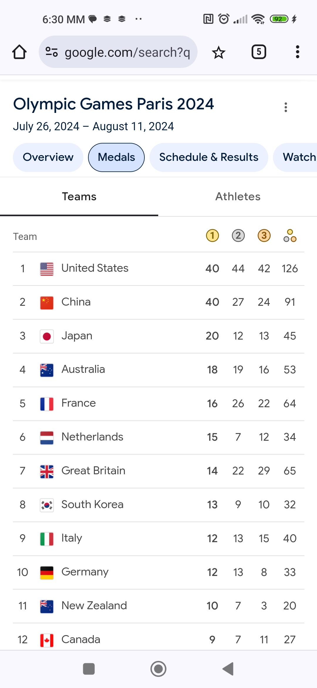Tap the Chrome home icon

click(x=19, y=52)
